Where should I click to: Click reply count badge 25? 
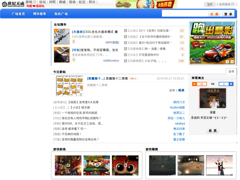tap(182, 31)
